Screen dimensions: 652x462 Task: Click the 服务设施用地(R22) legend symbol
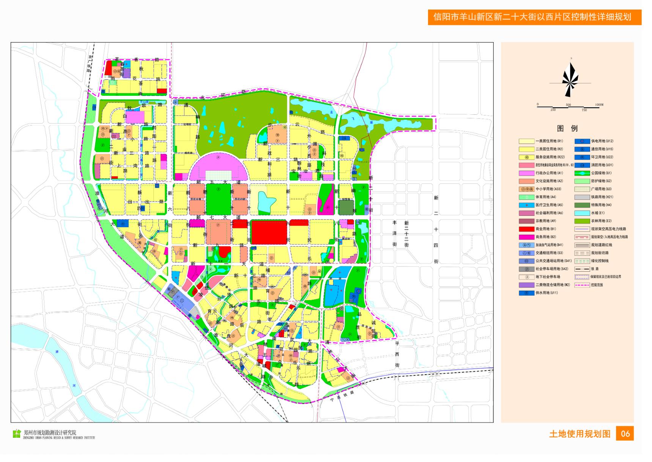coord(526,157)
